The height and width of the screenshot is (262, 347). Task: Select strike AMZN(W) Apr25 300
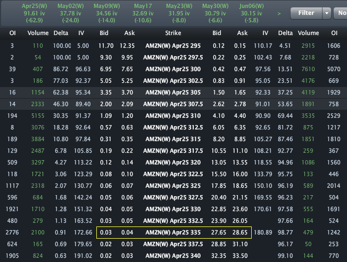(173, 69)
